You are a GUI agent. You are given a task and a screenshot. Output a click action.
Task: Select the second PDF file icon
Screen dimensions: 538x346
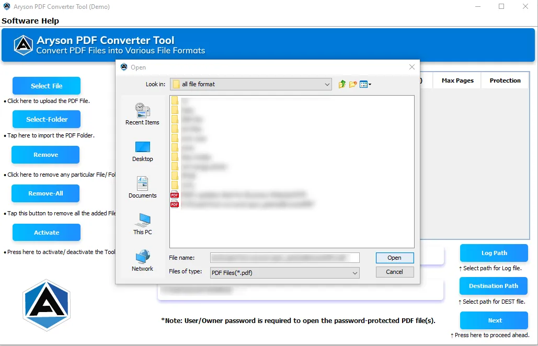click(x=175, y=204)
